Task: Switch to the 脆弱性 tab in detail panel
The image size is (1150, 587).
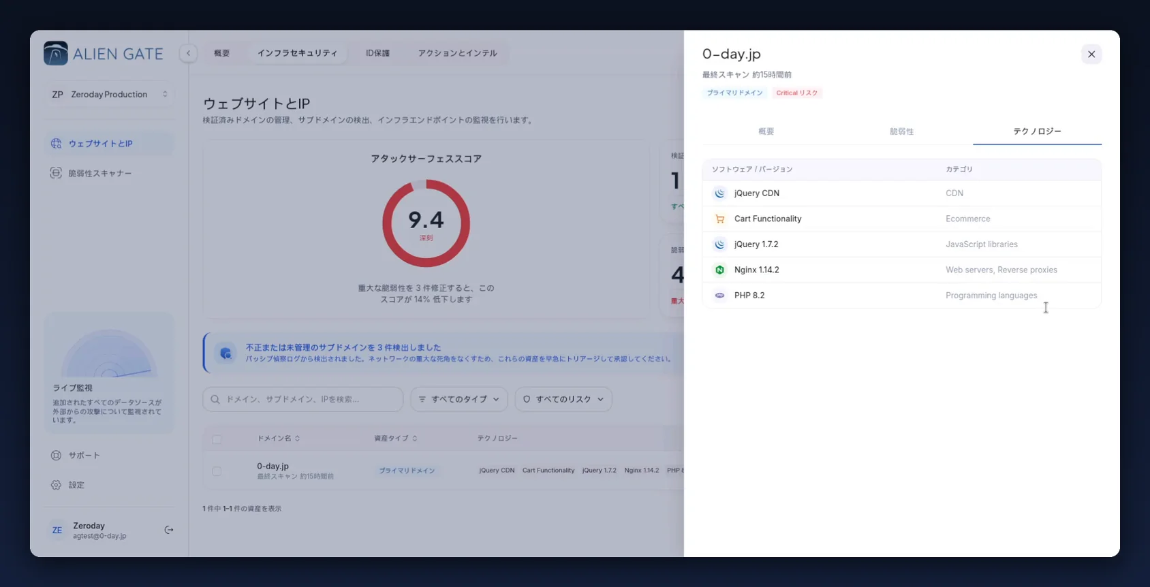Action: (901, 131)
